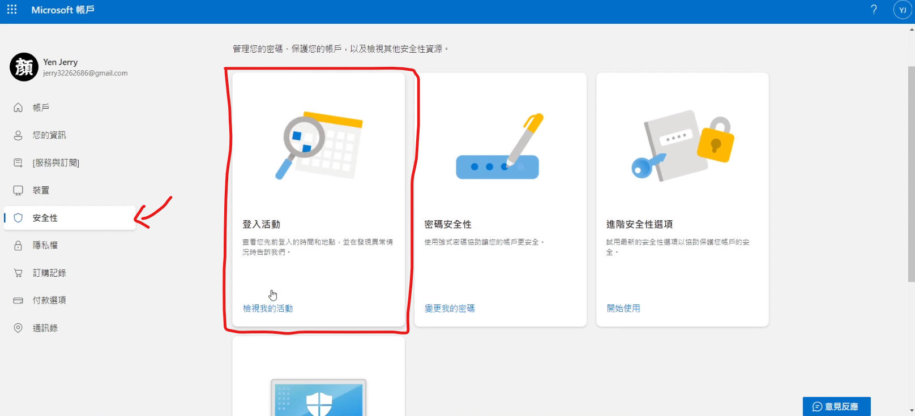915x416 pixels.
Task: Click the location icon beside 通訊錄
Action: point(18,328)
